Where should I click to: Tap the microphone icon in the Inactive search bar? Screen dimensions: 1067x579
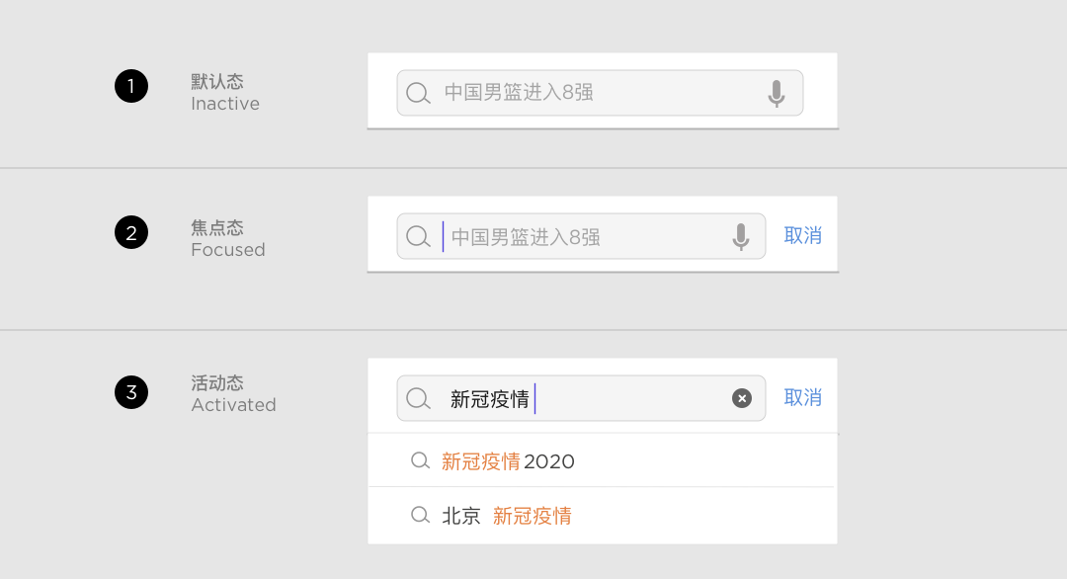point(777,93)
